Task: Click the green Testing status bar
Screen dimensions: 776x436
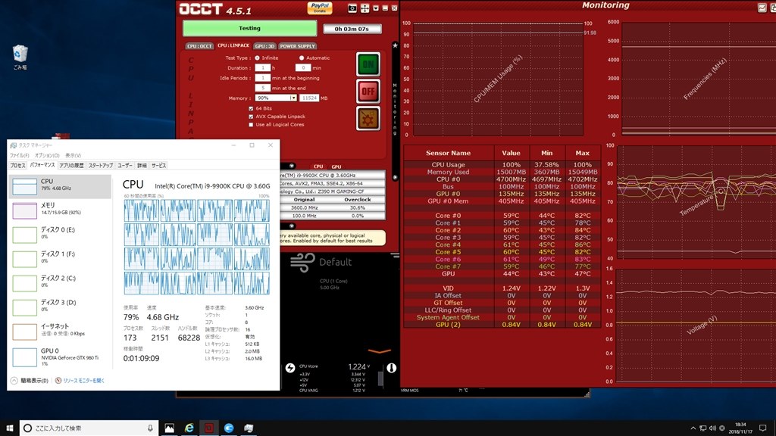Action: click(249, 28)
